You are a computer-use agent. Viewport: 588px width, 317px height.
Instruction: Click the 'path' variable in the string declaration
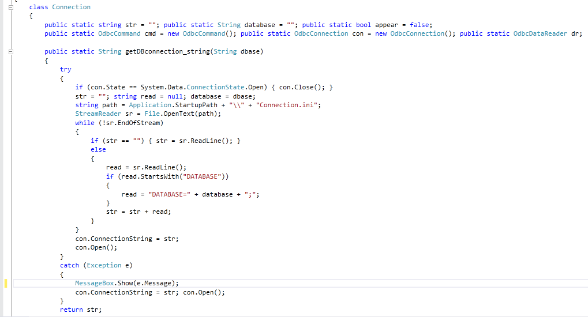[x=110, y=105]
